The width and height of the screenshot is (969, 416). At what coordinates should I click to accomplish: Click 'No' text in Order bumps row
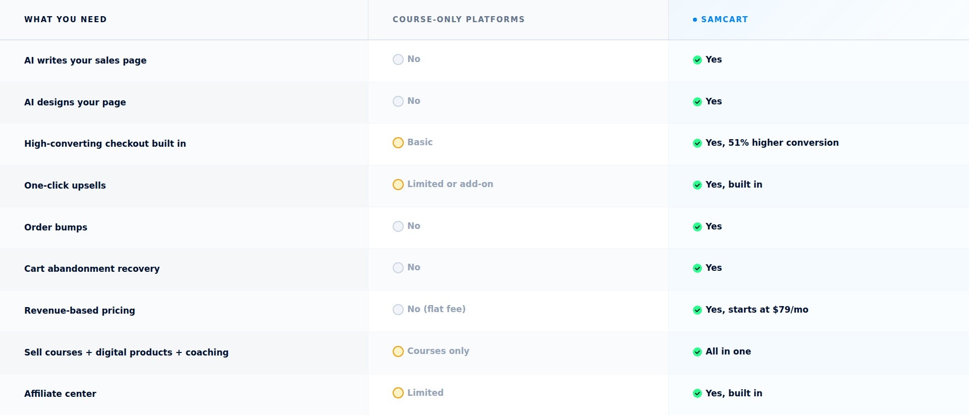(414, 226)
